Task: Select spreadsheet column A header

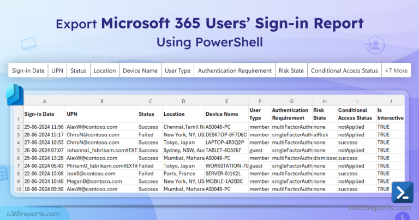Action: click(45, 102)
